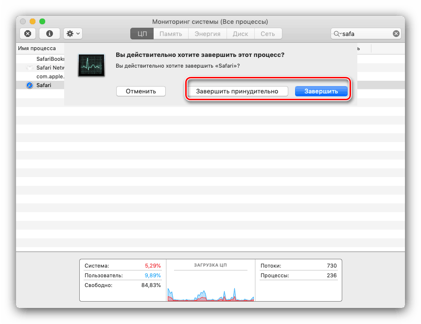
Task: Select the SafariBook process row
Action: point(40,59)
